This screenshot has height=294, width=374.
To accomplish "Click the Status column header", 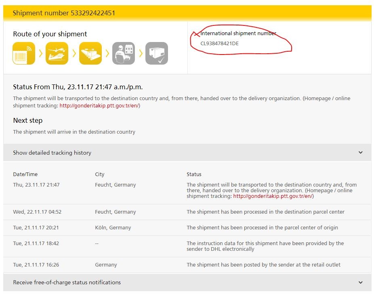I will [194, 174].
